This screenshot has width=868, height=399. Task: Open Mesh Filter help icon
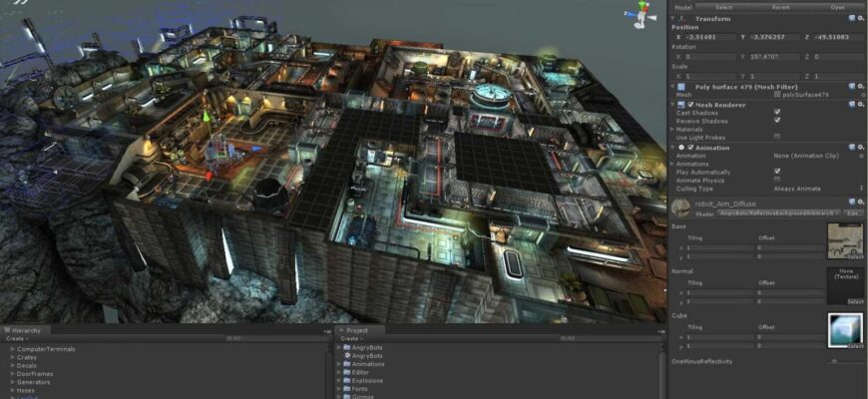(x=852, y=87)
